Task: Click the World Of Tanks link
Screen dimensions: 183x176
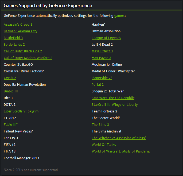Action: click(104, 145)
